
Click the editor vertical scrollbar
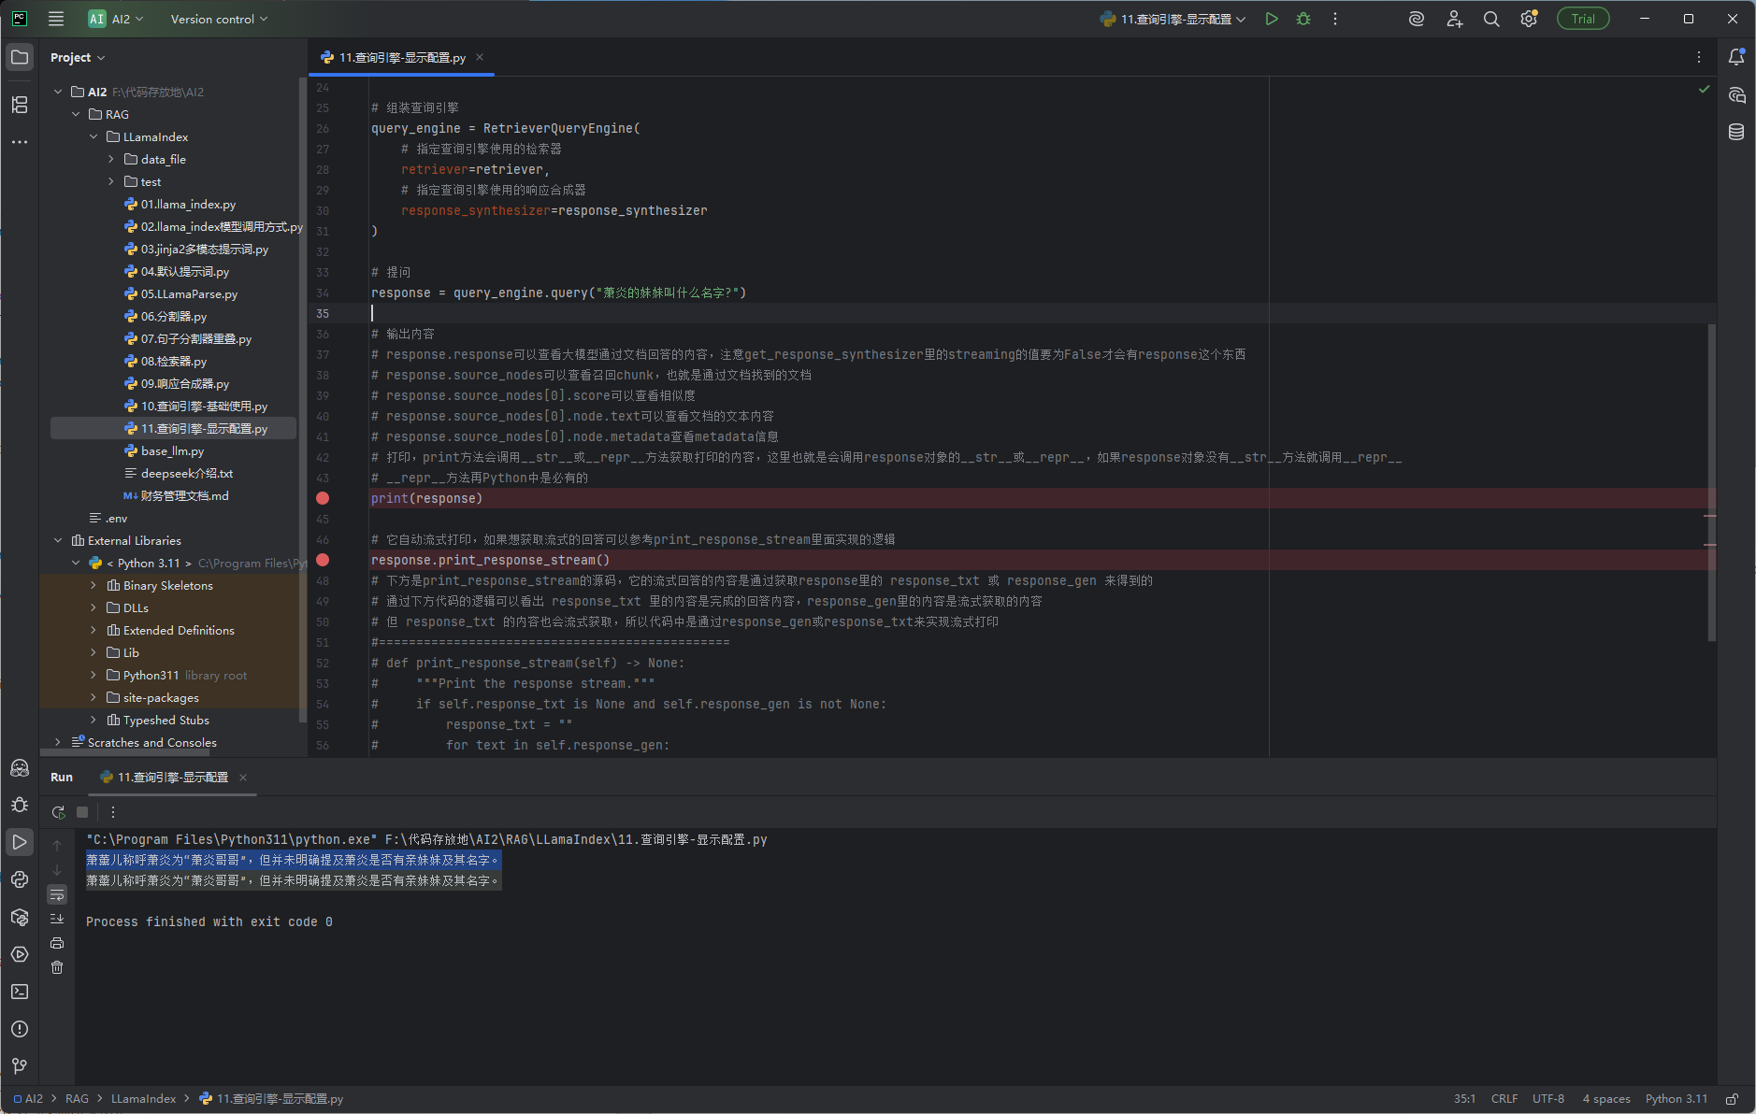coord(1711,482)
